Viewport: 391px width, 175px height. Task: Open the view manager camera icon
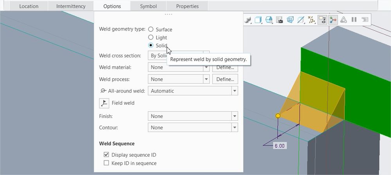[x=279, y=20]
